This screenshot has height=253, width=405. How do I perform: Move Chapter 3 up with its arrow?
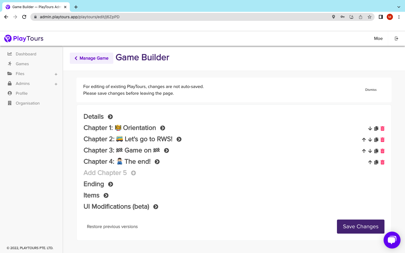364,151
